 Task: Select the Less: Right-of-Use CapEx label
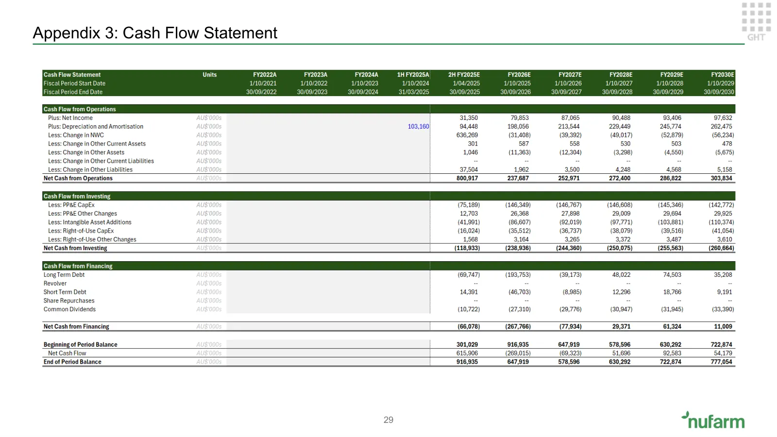(x=81, y=231)
